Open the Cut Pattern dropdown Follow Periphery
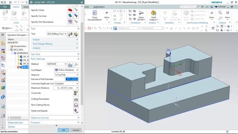 pyautogui.click(x=66, y=70)
